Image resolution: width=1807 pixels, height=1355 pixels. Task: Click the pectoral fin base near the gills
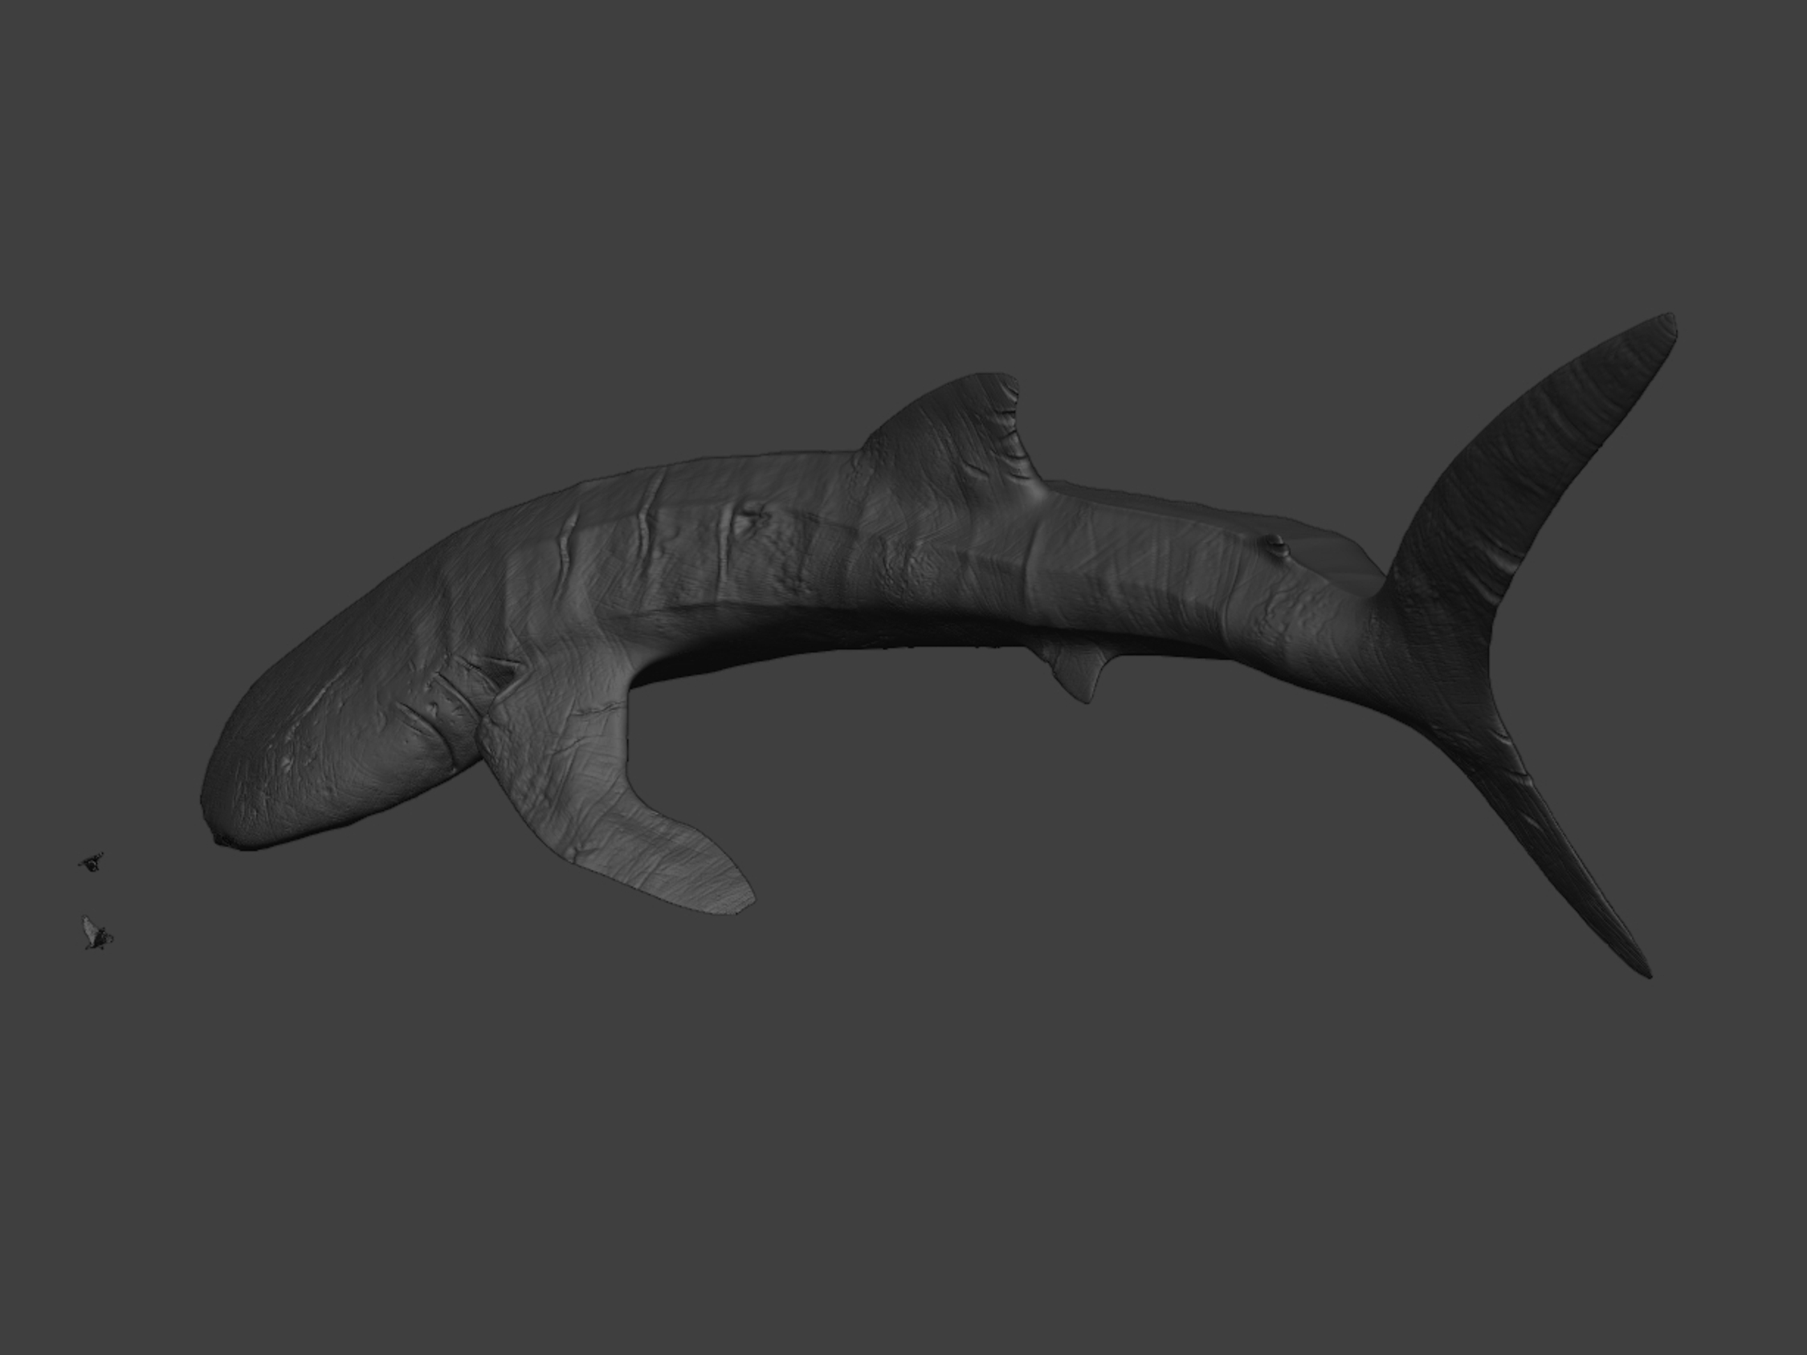507,718
